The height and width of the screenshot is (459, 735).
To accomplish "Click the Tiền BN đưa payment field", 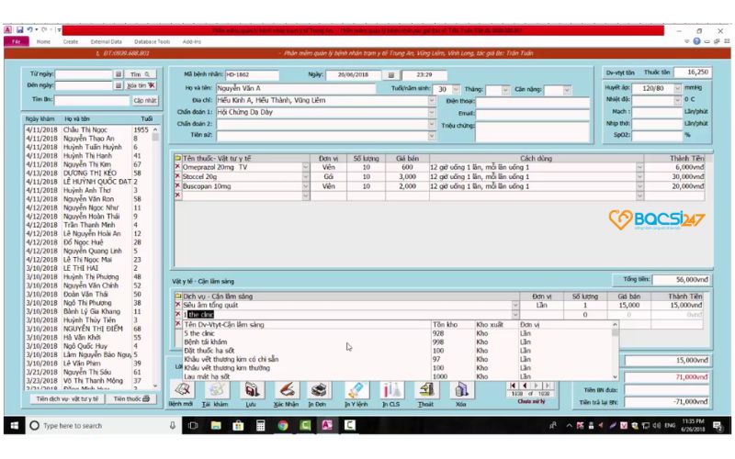I will (x=668, y=389).
